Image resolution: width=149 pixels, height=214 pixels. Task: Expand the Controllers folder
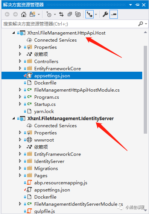pos(20,61)
